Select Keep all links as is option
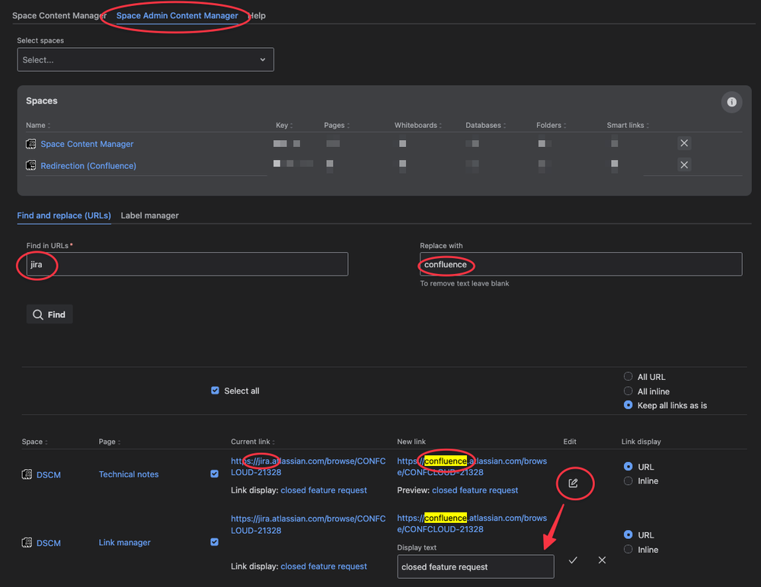761x587 pixels. [x=628, y=405]
